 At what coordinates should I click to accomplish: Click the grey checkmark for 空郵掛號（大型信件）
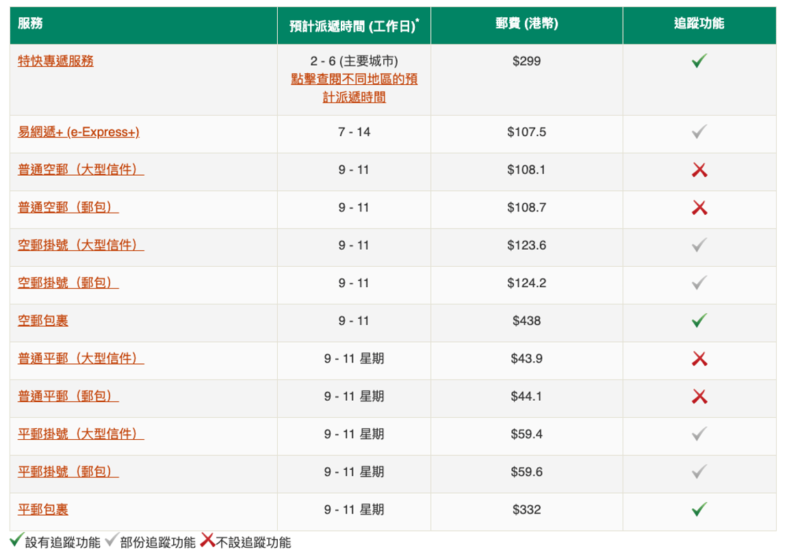tap(699, 246)
